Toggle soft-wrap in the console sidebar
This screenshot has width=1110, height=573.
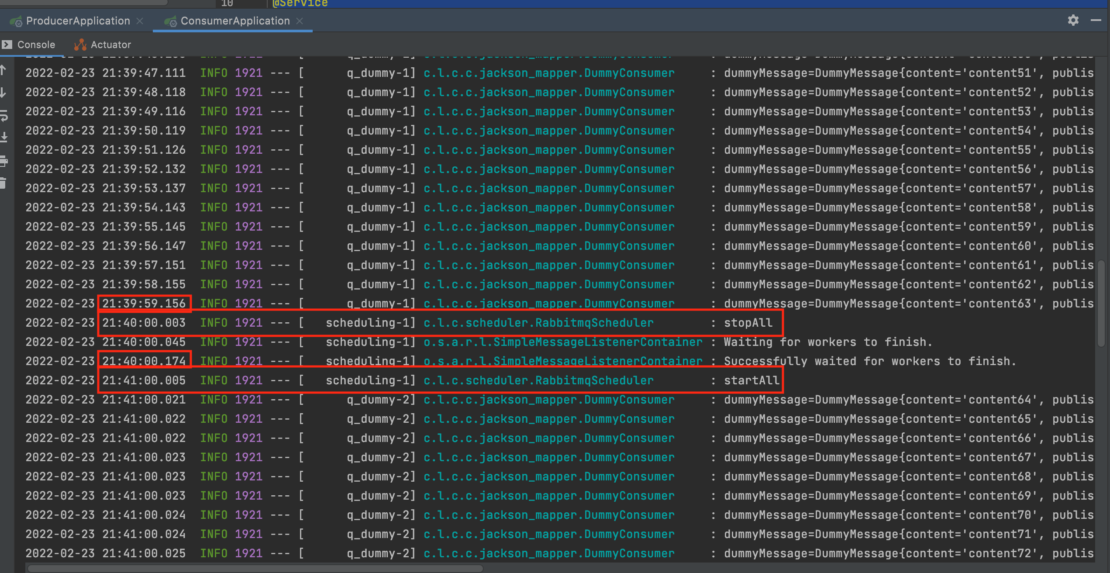tap(3, 115)
